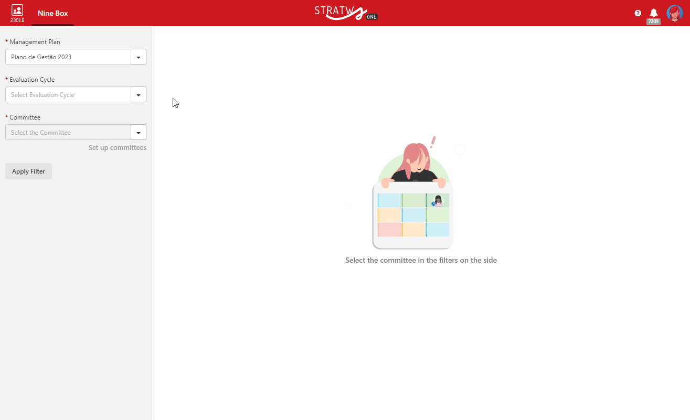This screenshot has height=420, width=690.
Task: Open the notifications bell
Action: tap(654, 13)
